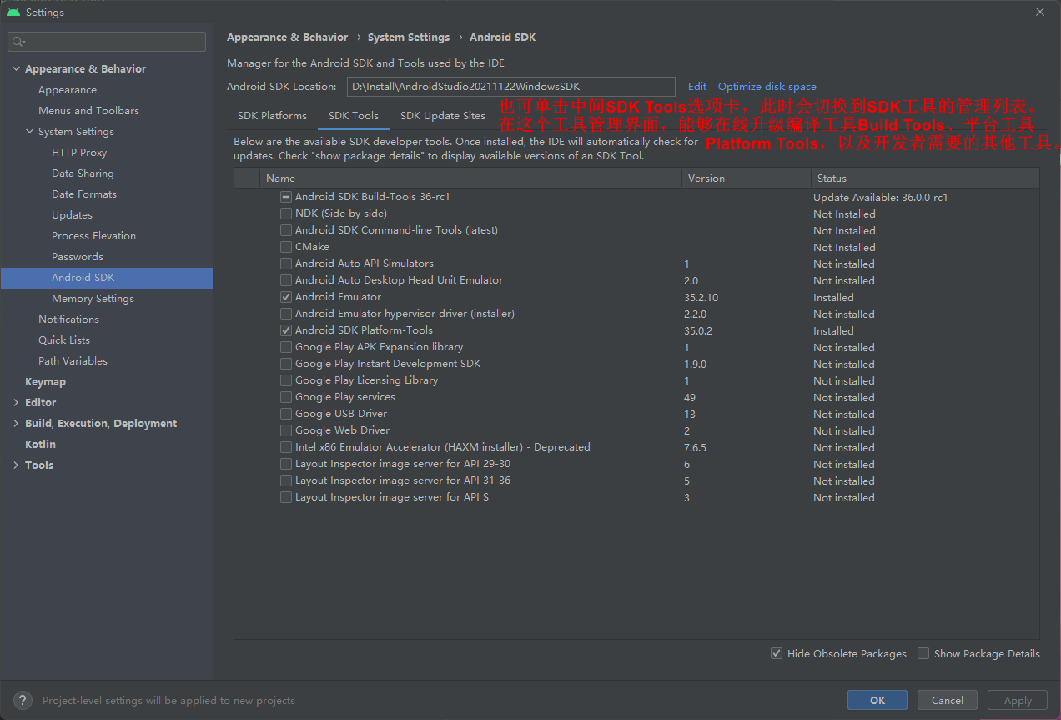Check Android Auto API Simulators checkbox
This screenshot has width=1061, height=720.
[286, 264]
